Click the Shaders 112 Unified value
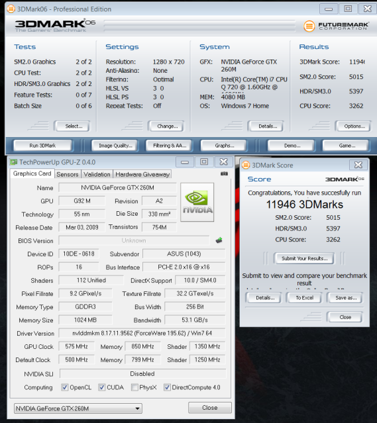This screenshot has width=377, height=423. coord(91,280)
